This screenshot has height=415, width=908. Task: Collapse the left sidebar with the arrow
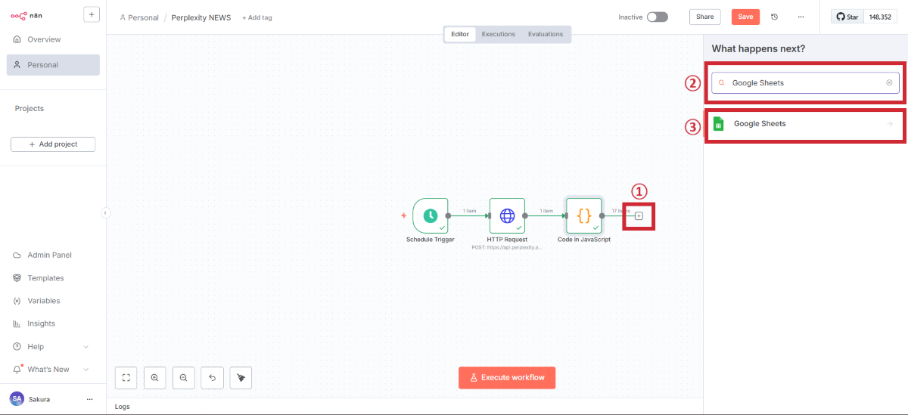tap(106, 212)
